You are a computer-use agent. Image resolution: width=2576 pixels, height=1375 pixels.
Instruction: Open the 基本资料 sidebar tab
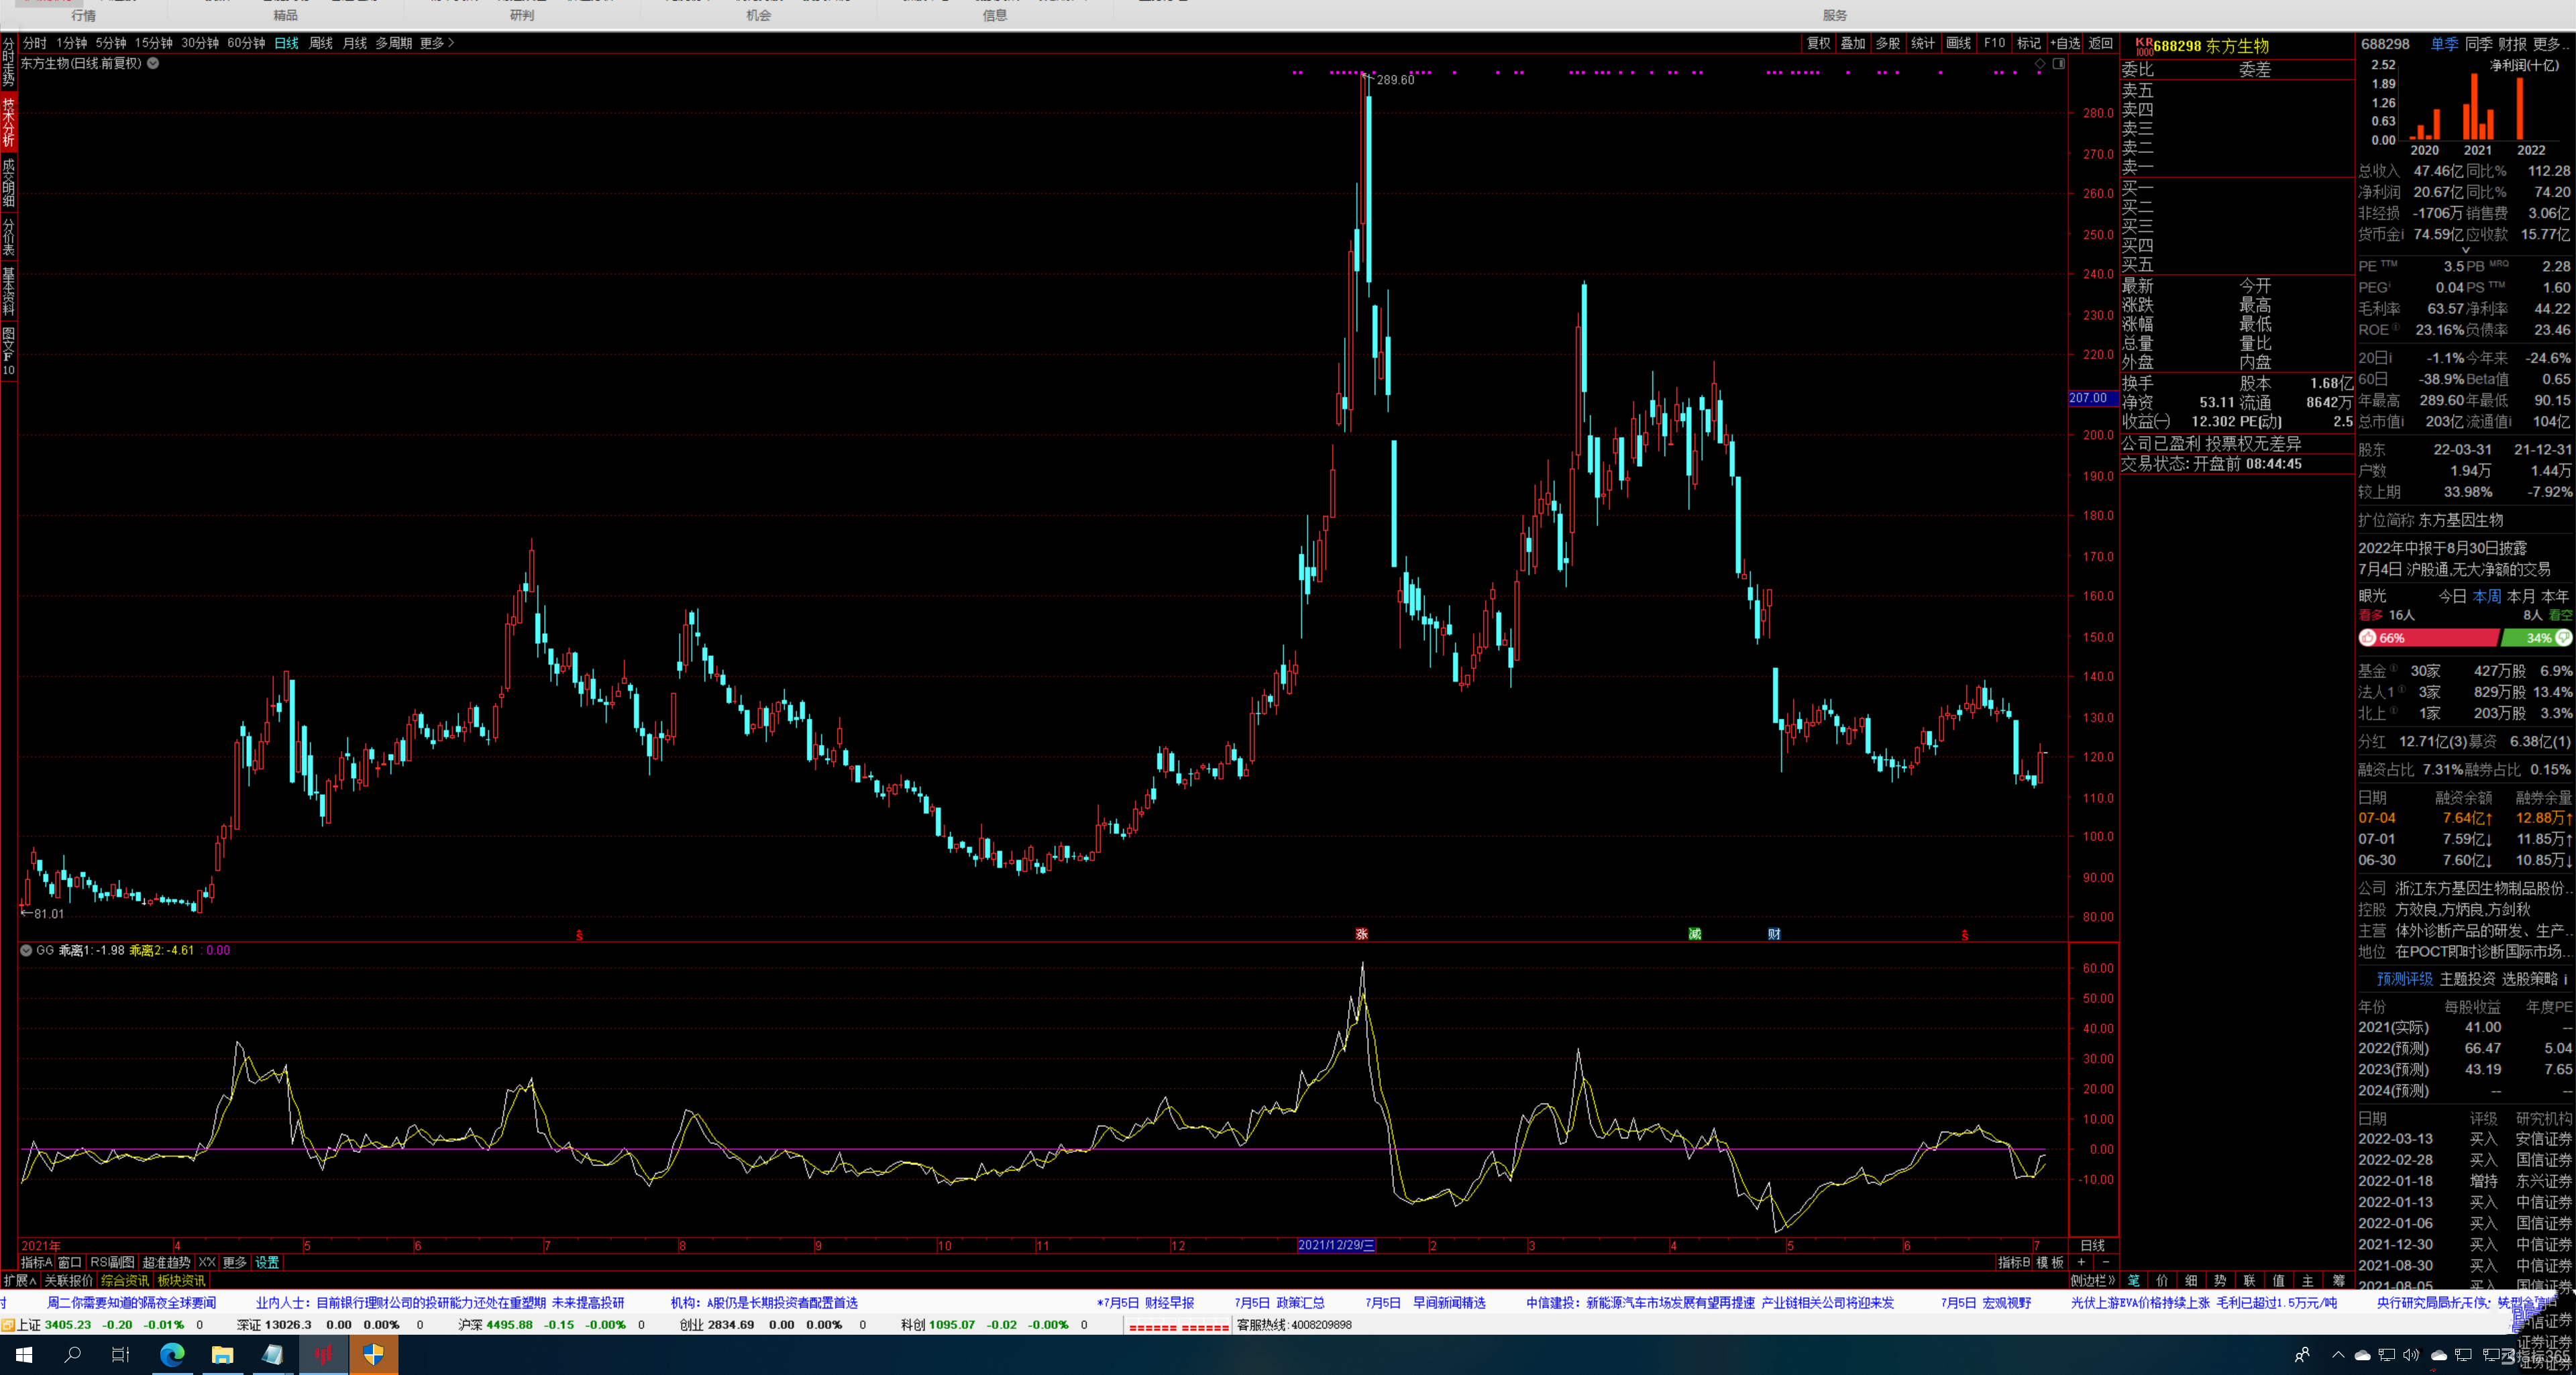[8, 290]
